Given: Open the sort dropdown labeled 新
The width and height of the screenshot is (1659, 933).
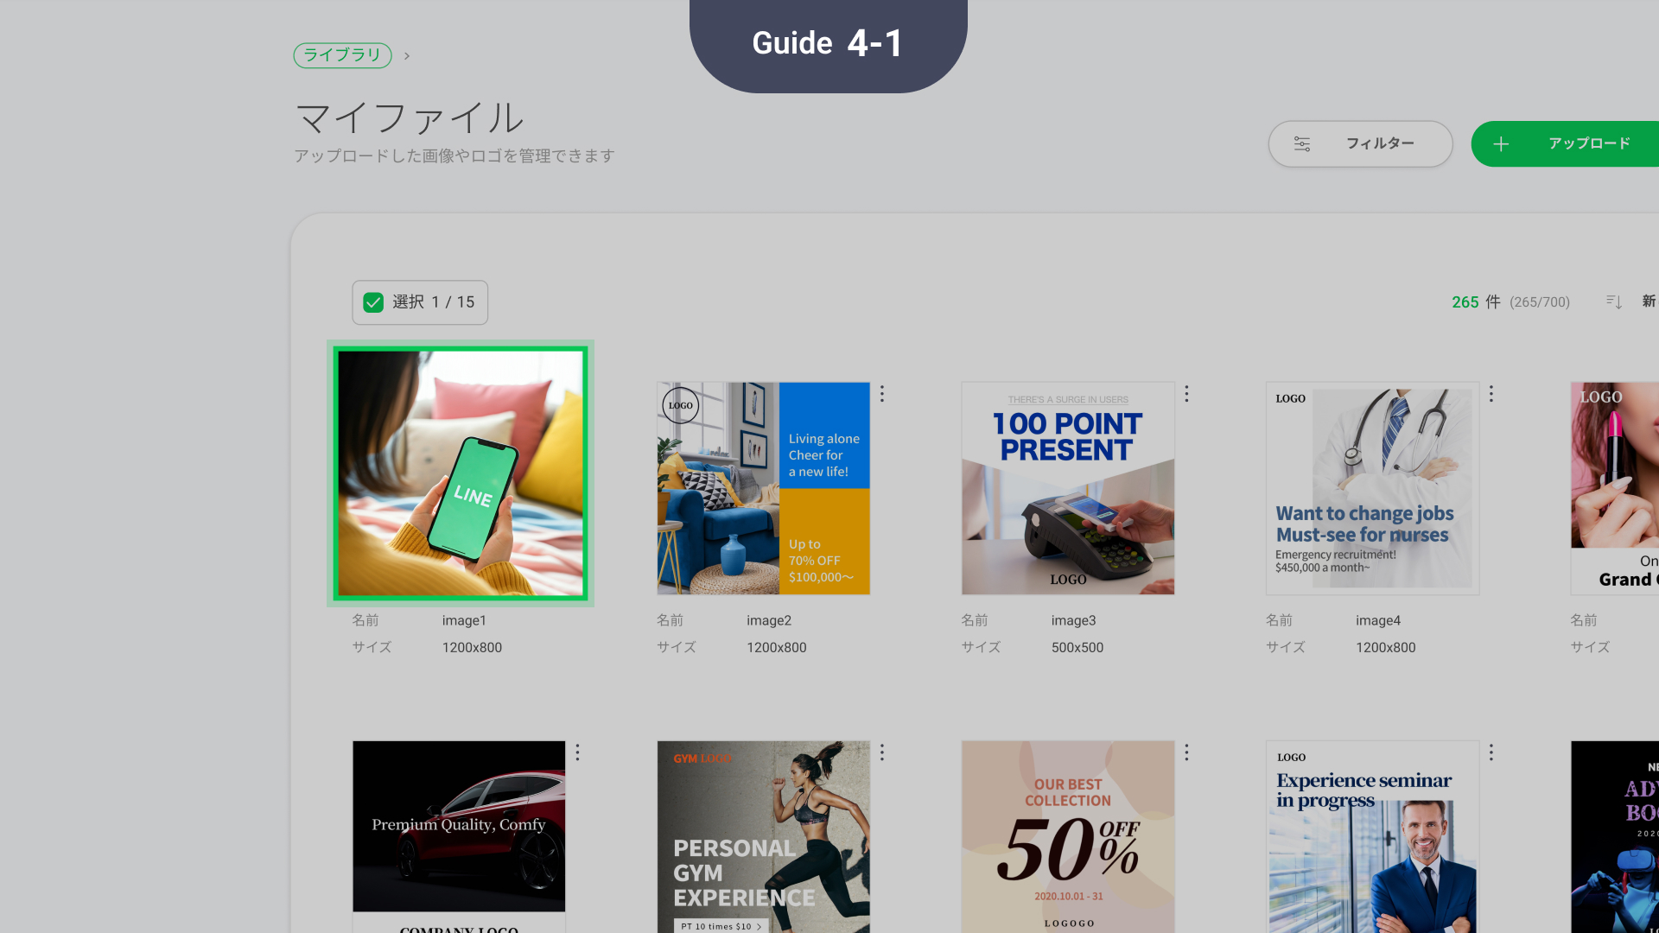Looking at the screenshot, I should [1649, 301].
